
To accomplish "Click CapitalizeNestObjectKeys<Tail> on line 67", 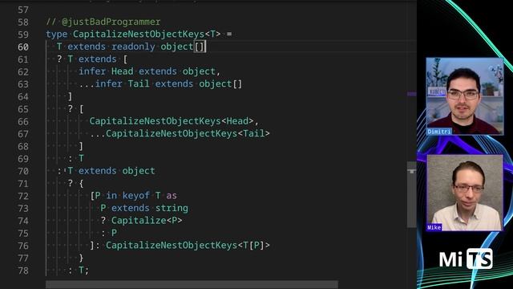I will (x=188, y=134).
